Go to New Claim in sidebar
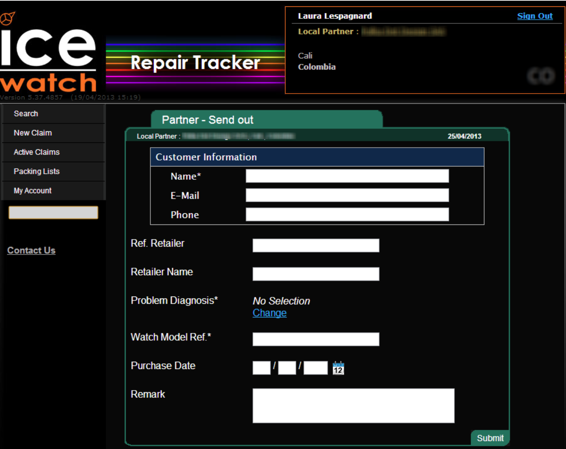This screenshot has height=449, width=566. [x=33, y=133]
